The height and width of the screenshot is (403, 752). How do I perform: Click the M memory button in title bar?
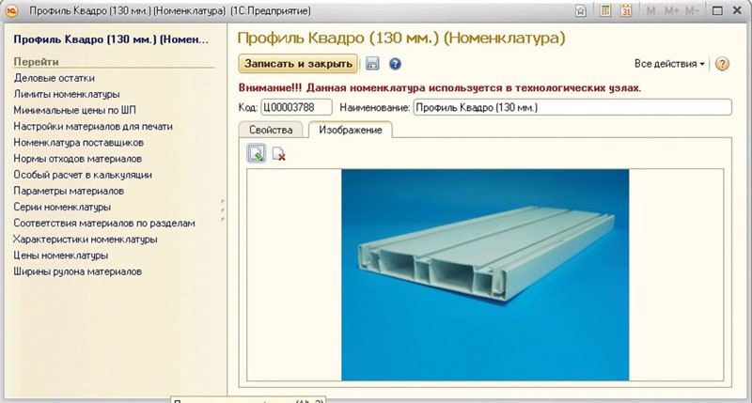(x=650, y=10)
